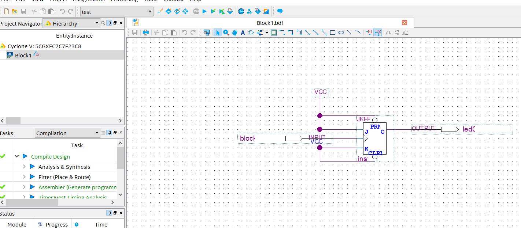The height and width of the screenshot is (228, 521).
Task: Open the Compilation tasks dropdown
Action: 67,133
